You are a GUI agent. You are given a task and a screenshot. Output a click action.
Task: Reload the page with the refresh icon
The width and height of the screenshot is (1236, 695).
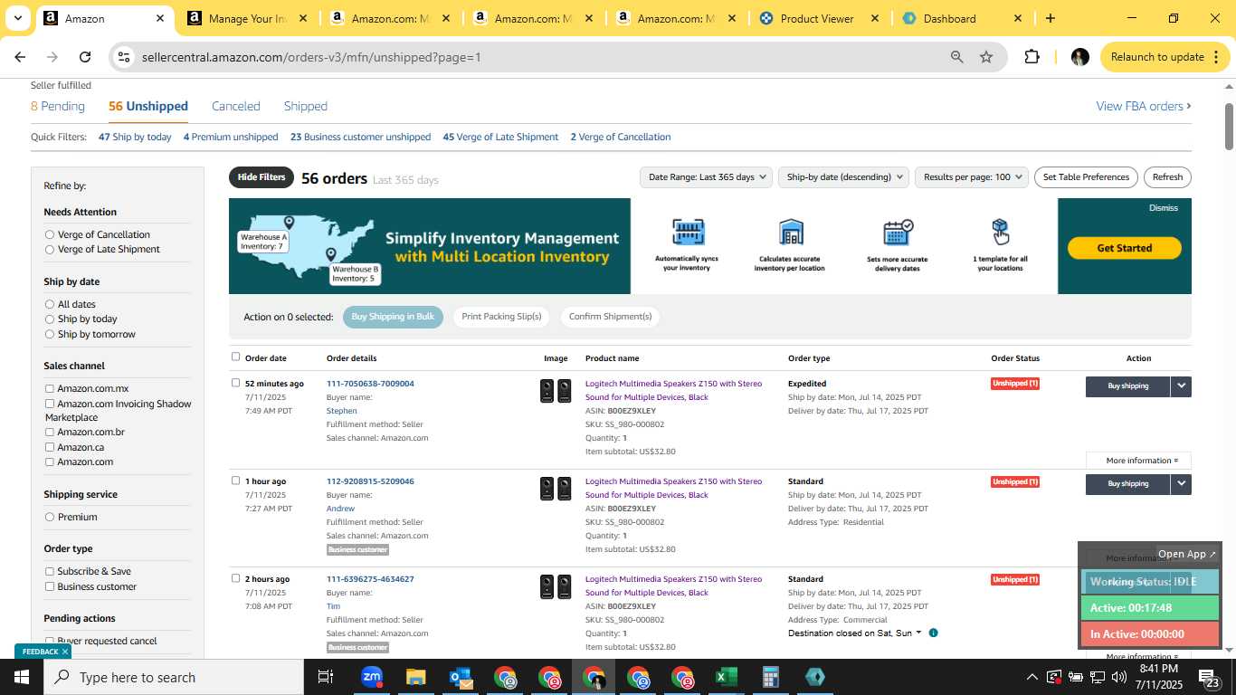coord(85,57)
